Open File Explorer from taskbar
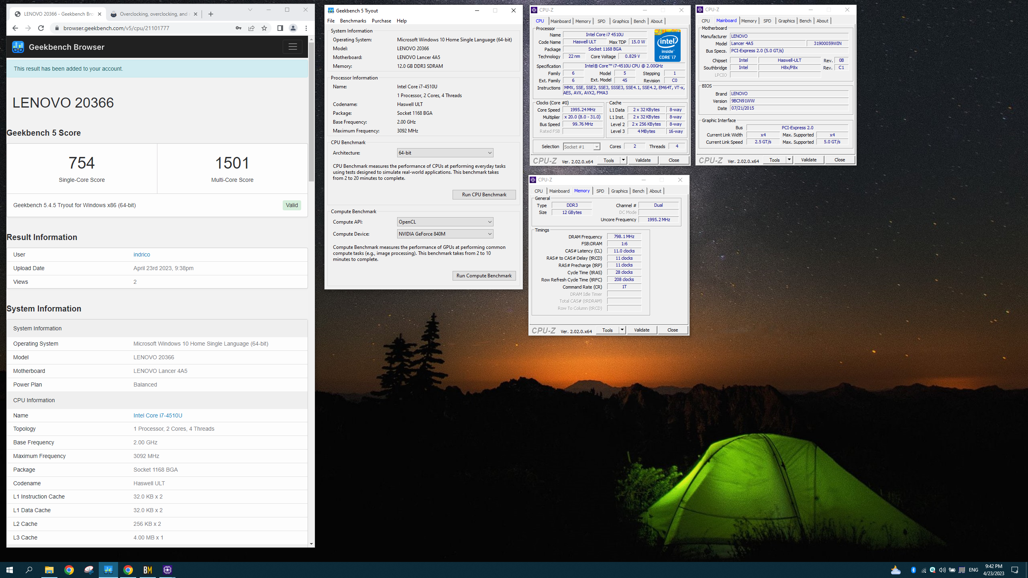 (x=49, y=570)
